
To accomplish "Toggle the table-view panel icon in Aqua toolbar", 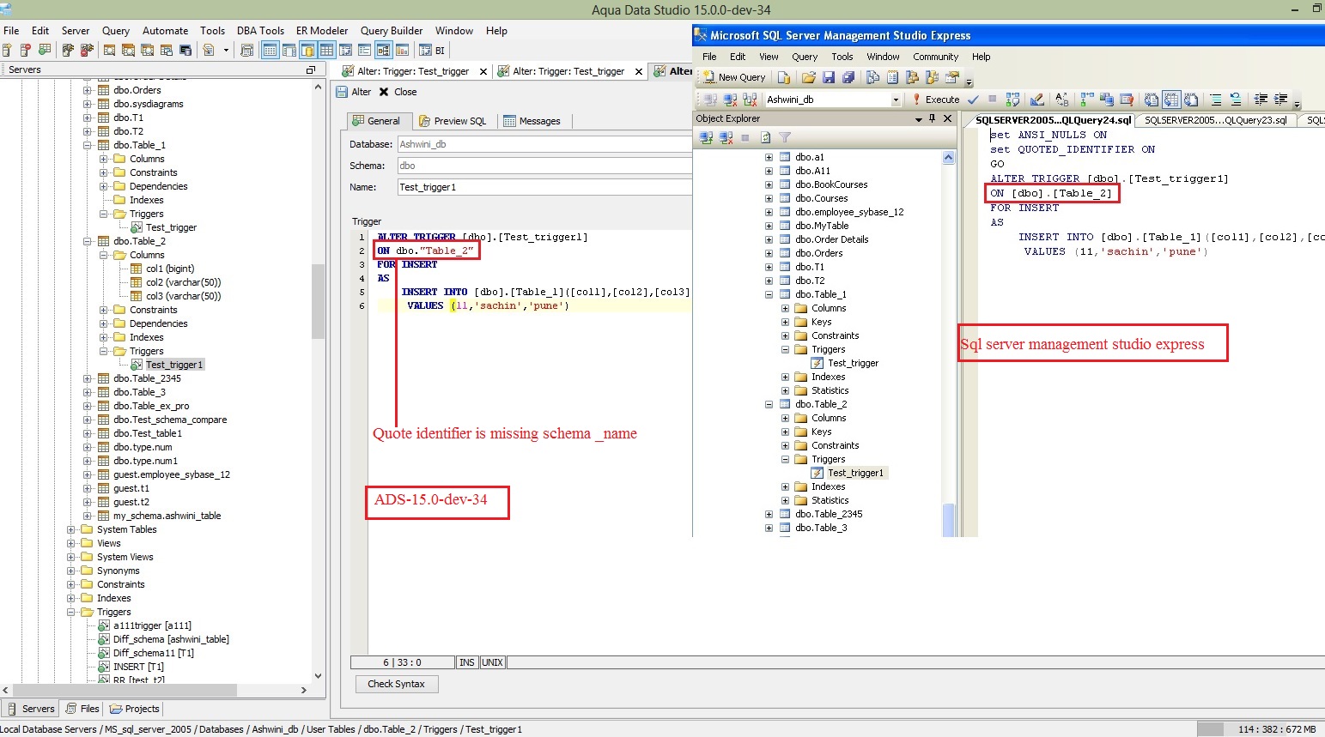I will tap(270, 50).
